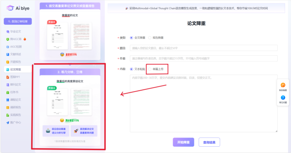Click the Ai biye logo
The height and width of the screenshot is (153, 291).
point(18,8)
